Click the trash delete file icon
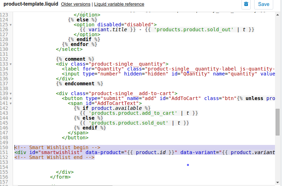Image resolution: width=282 pixels, height=186 pixels. click(246, 4)
